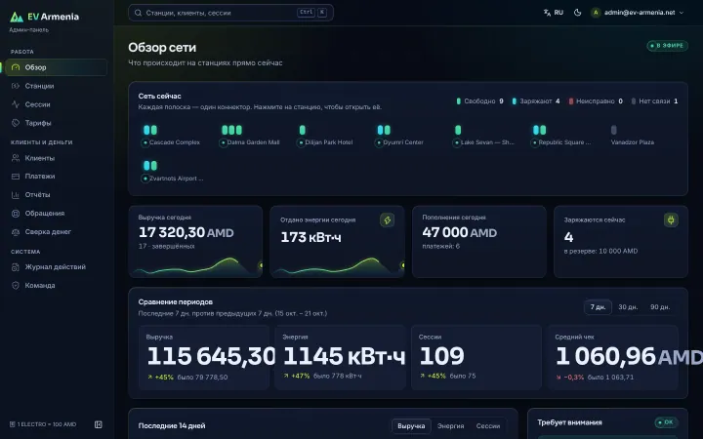Click Энергия 1145 кВт·ч comparison card
Image resolution: width=703 pixels, height=439 pixels.
click(340, 357)
